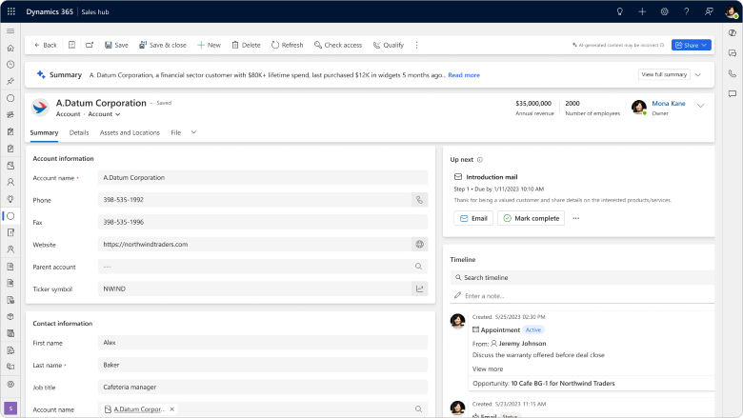Open the area switcher S at sidebar bottom

(x=10, y=408)
